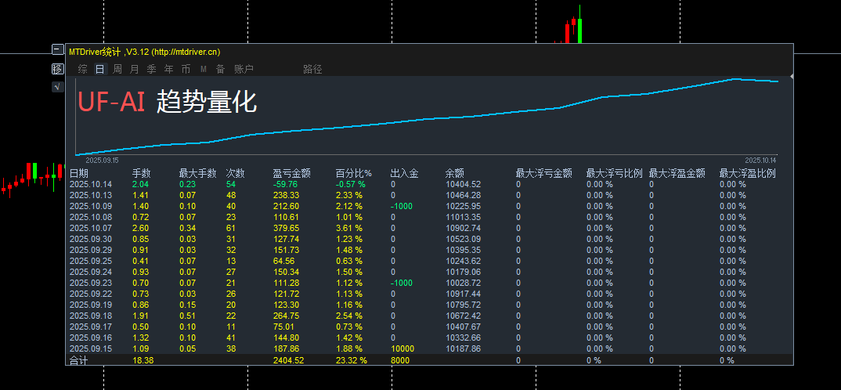Switch to the 综 summary tab
Viewport: 841px width, 390px height.
coord(82,69)
